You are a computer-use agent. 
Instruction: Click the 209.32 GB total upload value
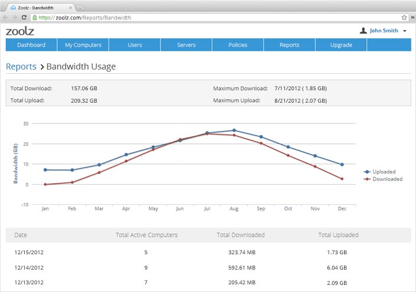click(84, 100)
